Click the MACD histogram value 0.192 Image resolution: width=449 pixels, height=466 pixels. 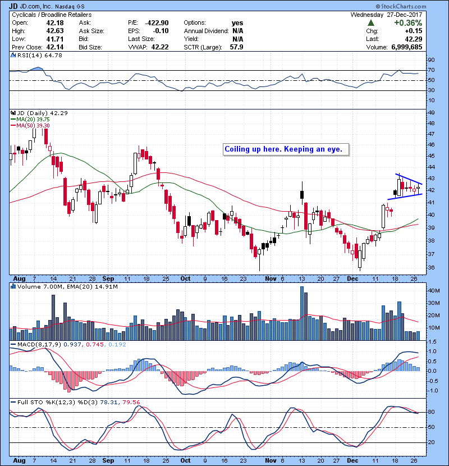coord(117,345)
